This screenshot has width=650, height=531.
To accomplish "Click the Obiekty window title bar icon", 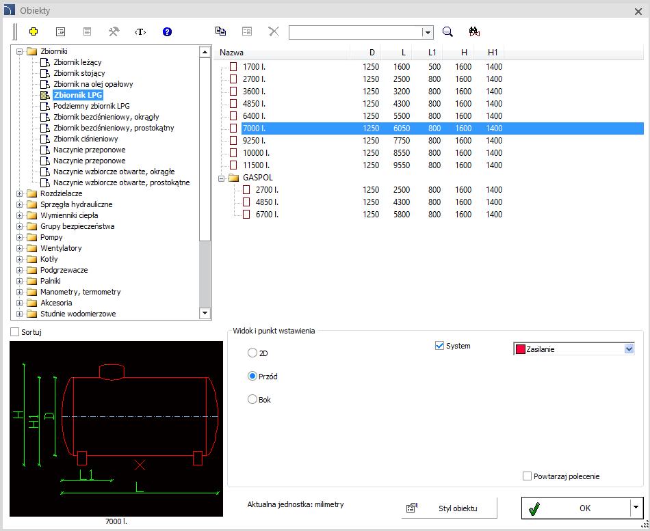I will point(9,10).
